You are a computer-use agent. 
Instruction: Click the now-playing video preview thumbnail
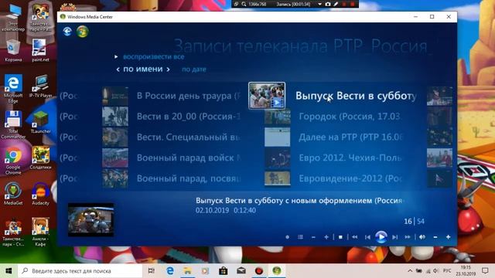tap(91, 219)
